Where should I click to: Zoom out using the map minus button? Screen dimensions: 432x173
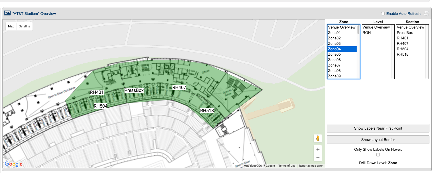(318, 157)
